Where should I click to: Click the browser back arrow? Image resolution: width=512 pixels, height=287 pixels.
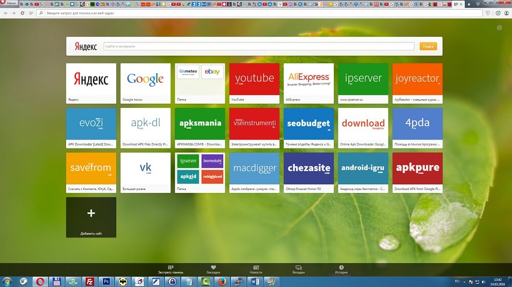6,12
